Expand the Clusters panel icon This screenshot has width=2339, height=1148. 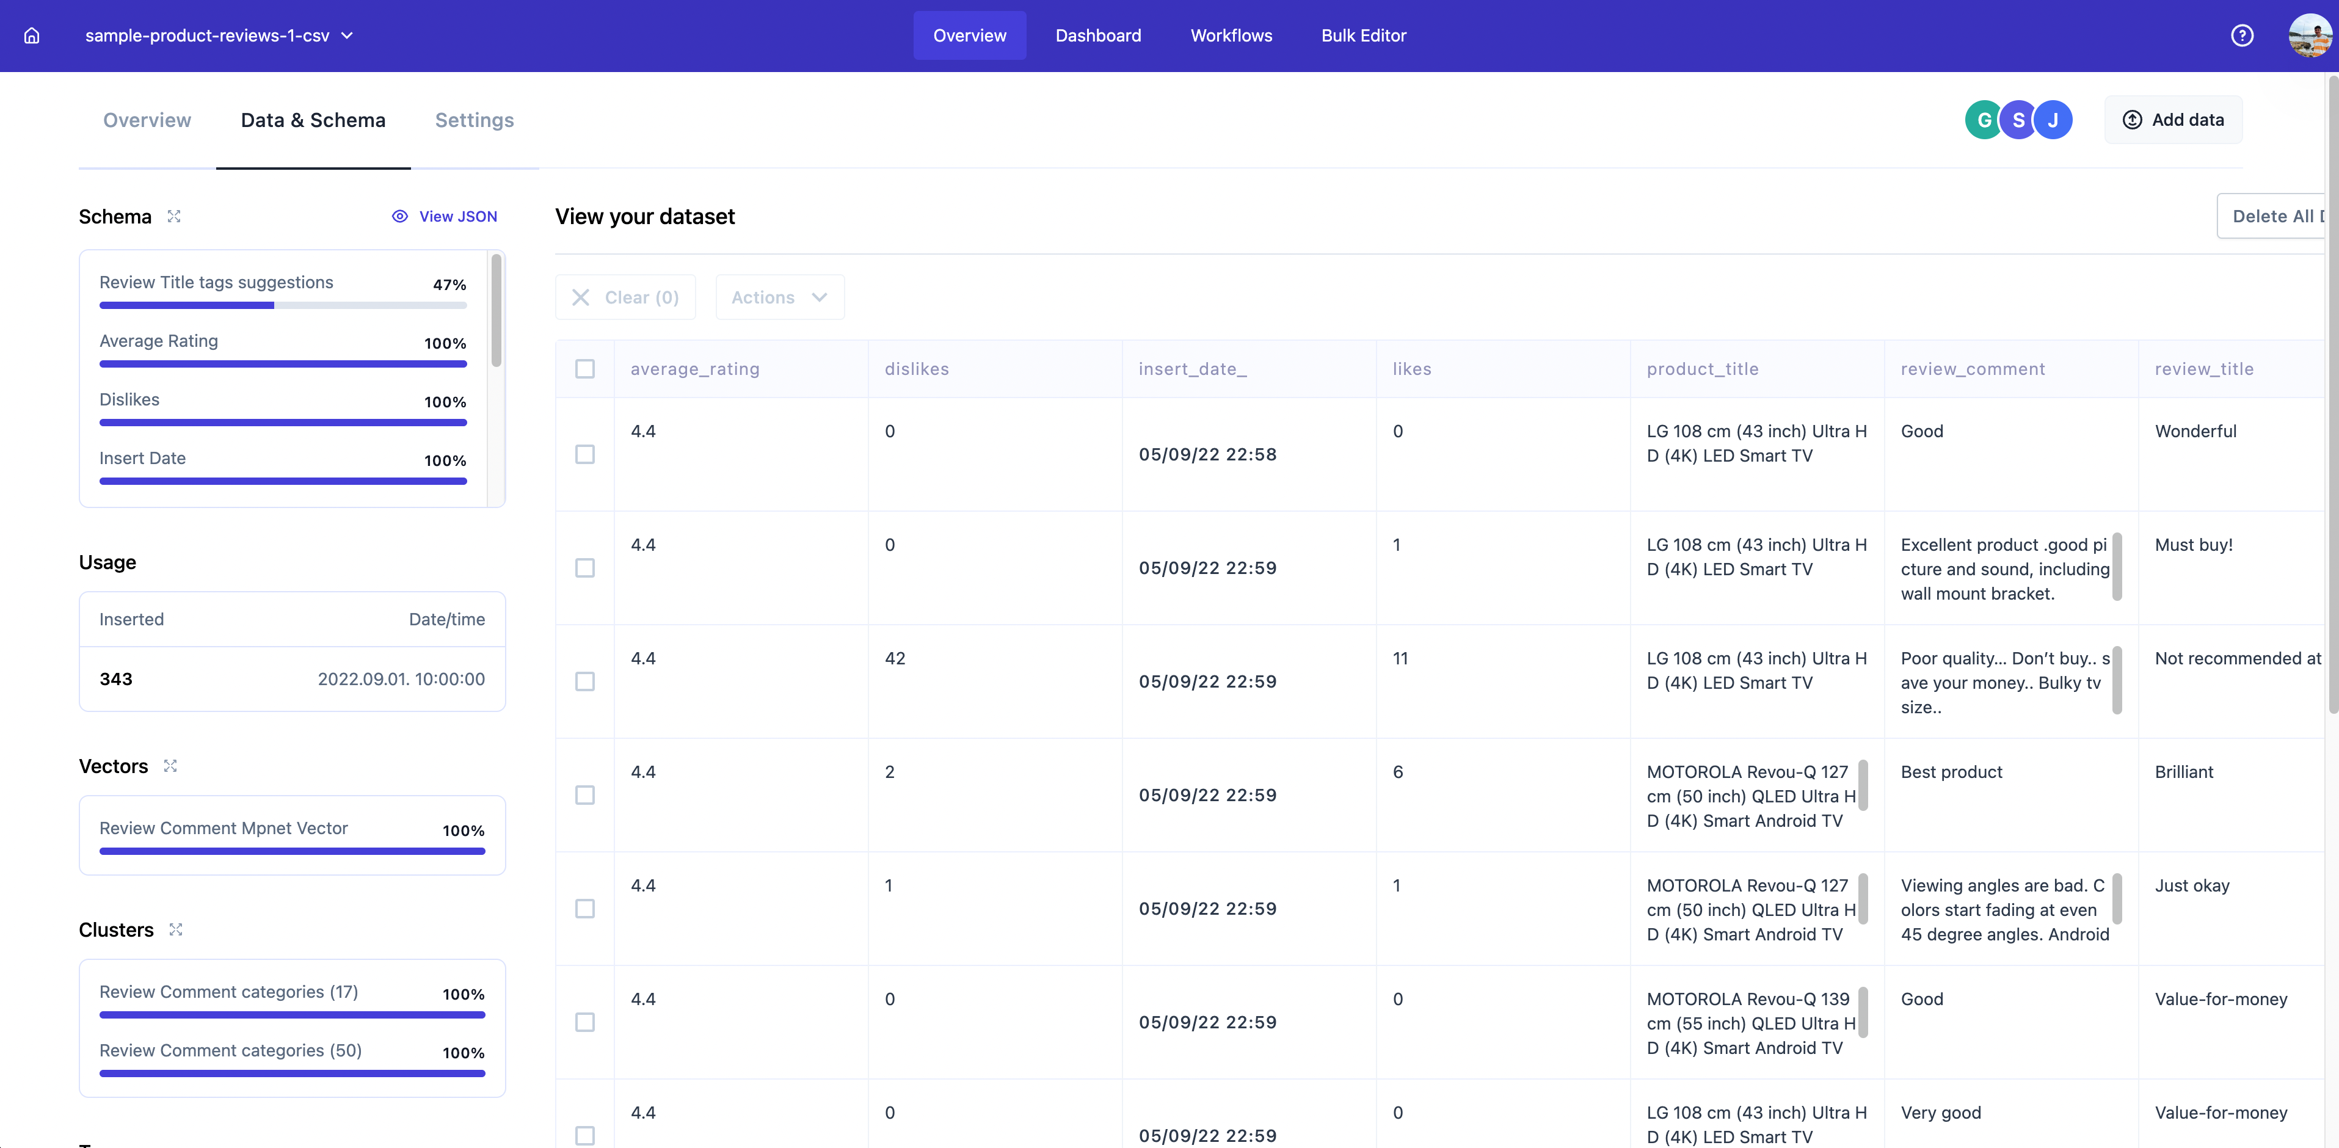click(176, 929)
